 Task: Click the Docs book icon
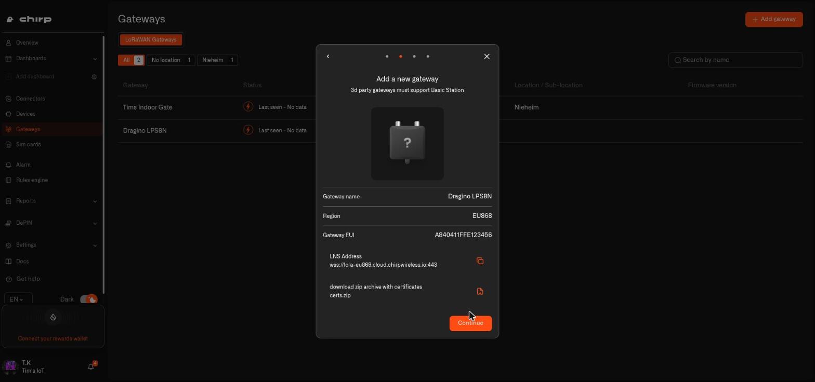tap(8, 262)
